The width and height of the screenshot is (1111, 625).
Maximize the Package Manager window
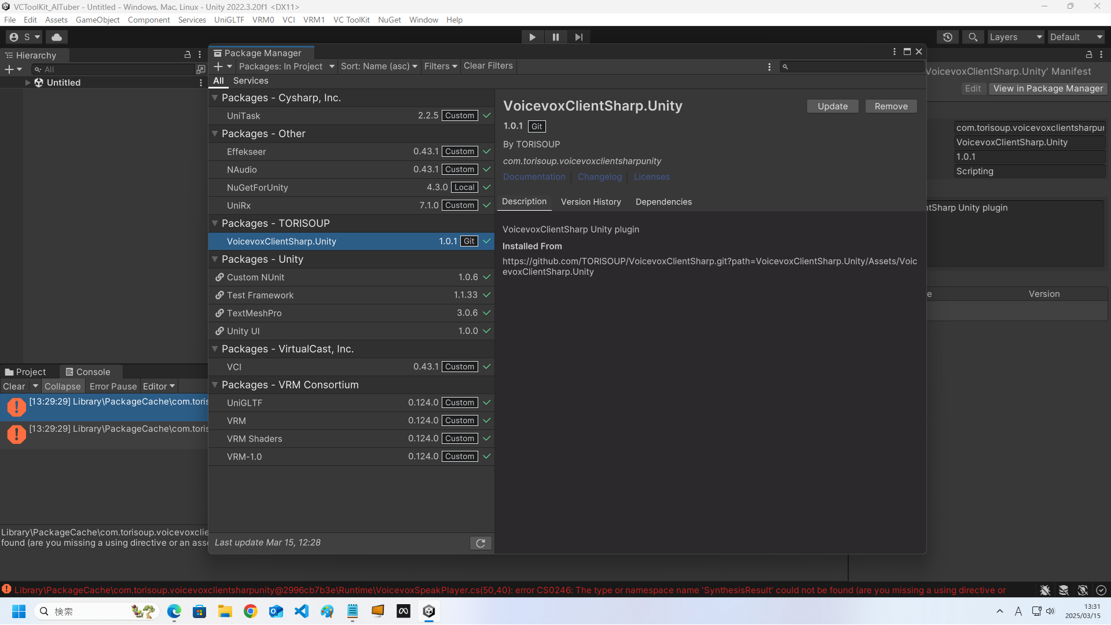[907, 52]
